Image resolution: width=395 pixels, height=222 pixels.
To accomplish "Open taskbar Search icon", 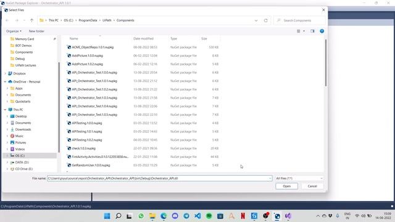I will coord(118,216).
